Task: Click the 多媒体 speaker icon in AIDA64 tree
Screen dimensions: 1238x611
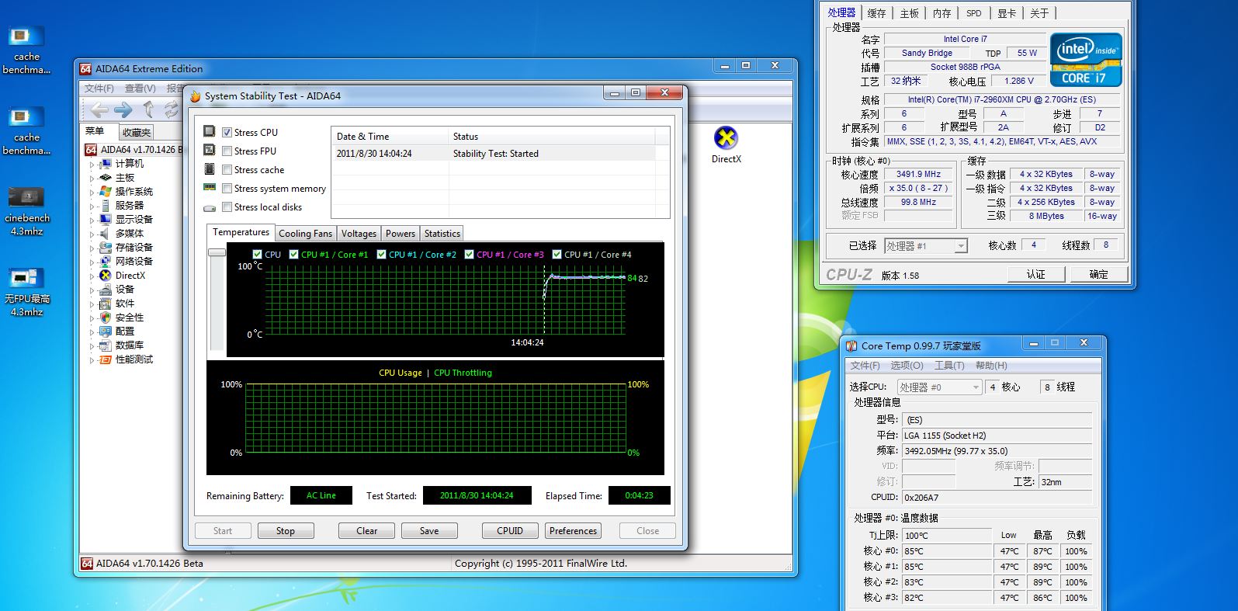Action: coord(106,234)
